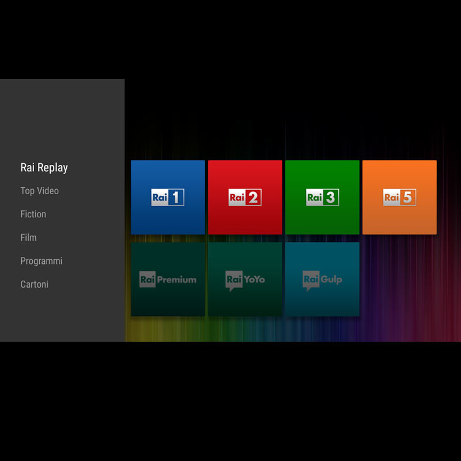
Task: Click the Rai 5 logo
Action: coord(399,198)
